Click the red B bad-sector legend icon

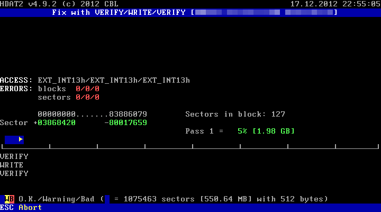point(12,199)
